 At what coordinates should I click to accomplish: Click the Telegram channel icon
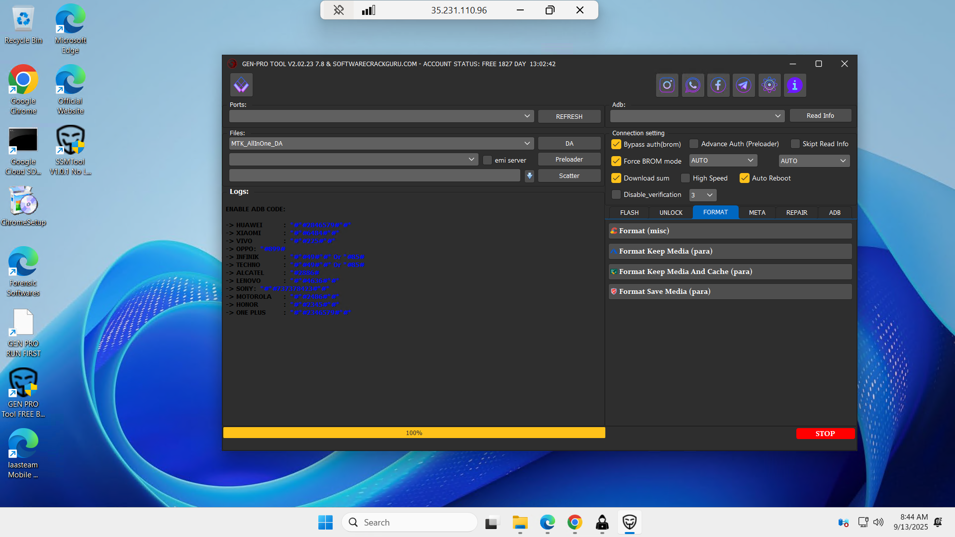(x=744, y=85)
